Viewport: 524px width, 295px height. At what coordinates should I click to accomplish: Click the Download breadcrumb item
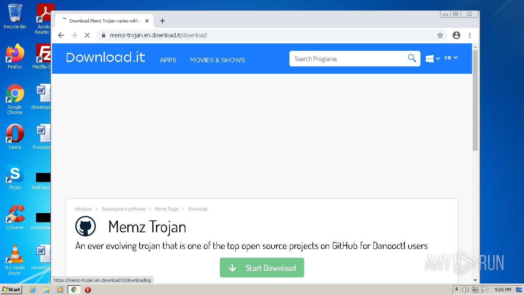[198, 209]
